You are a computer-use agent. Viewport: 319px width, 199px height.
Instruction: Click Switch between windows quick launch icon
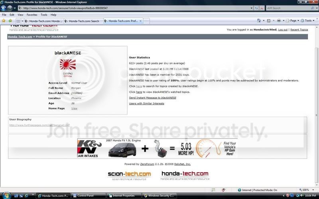click(21, 196)
